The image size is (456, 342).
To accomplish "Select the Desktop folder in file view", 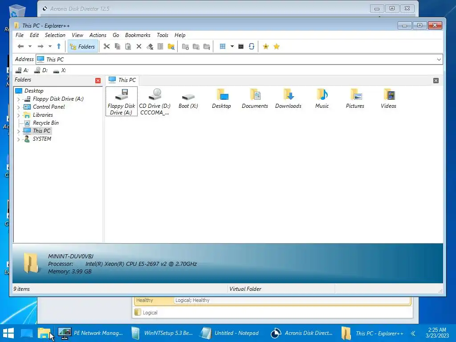I will point(221,99).
